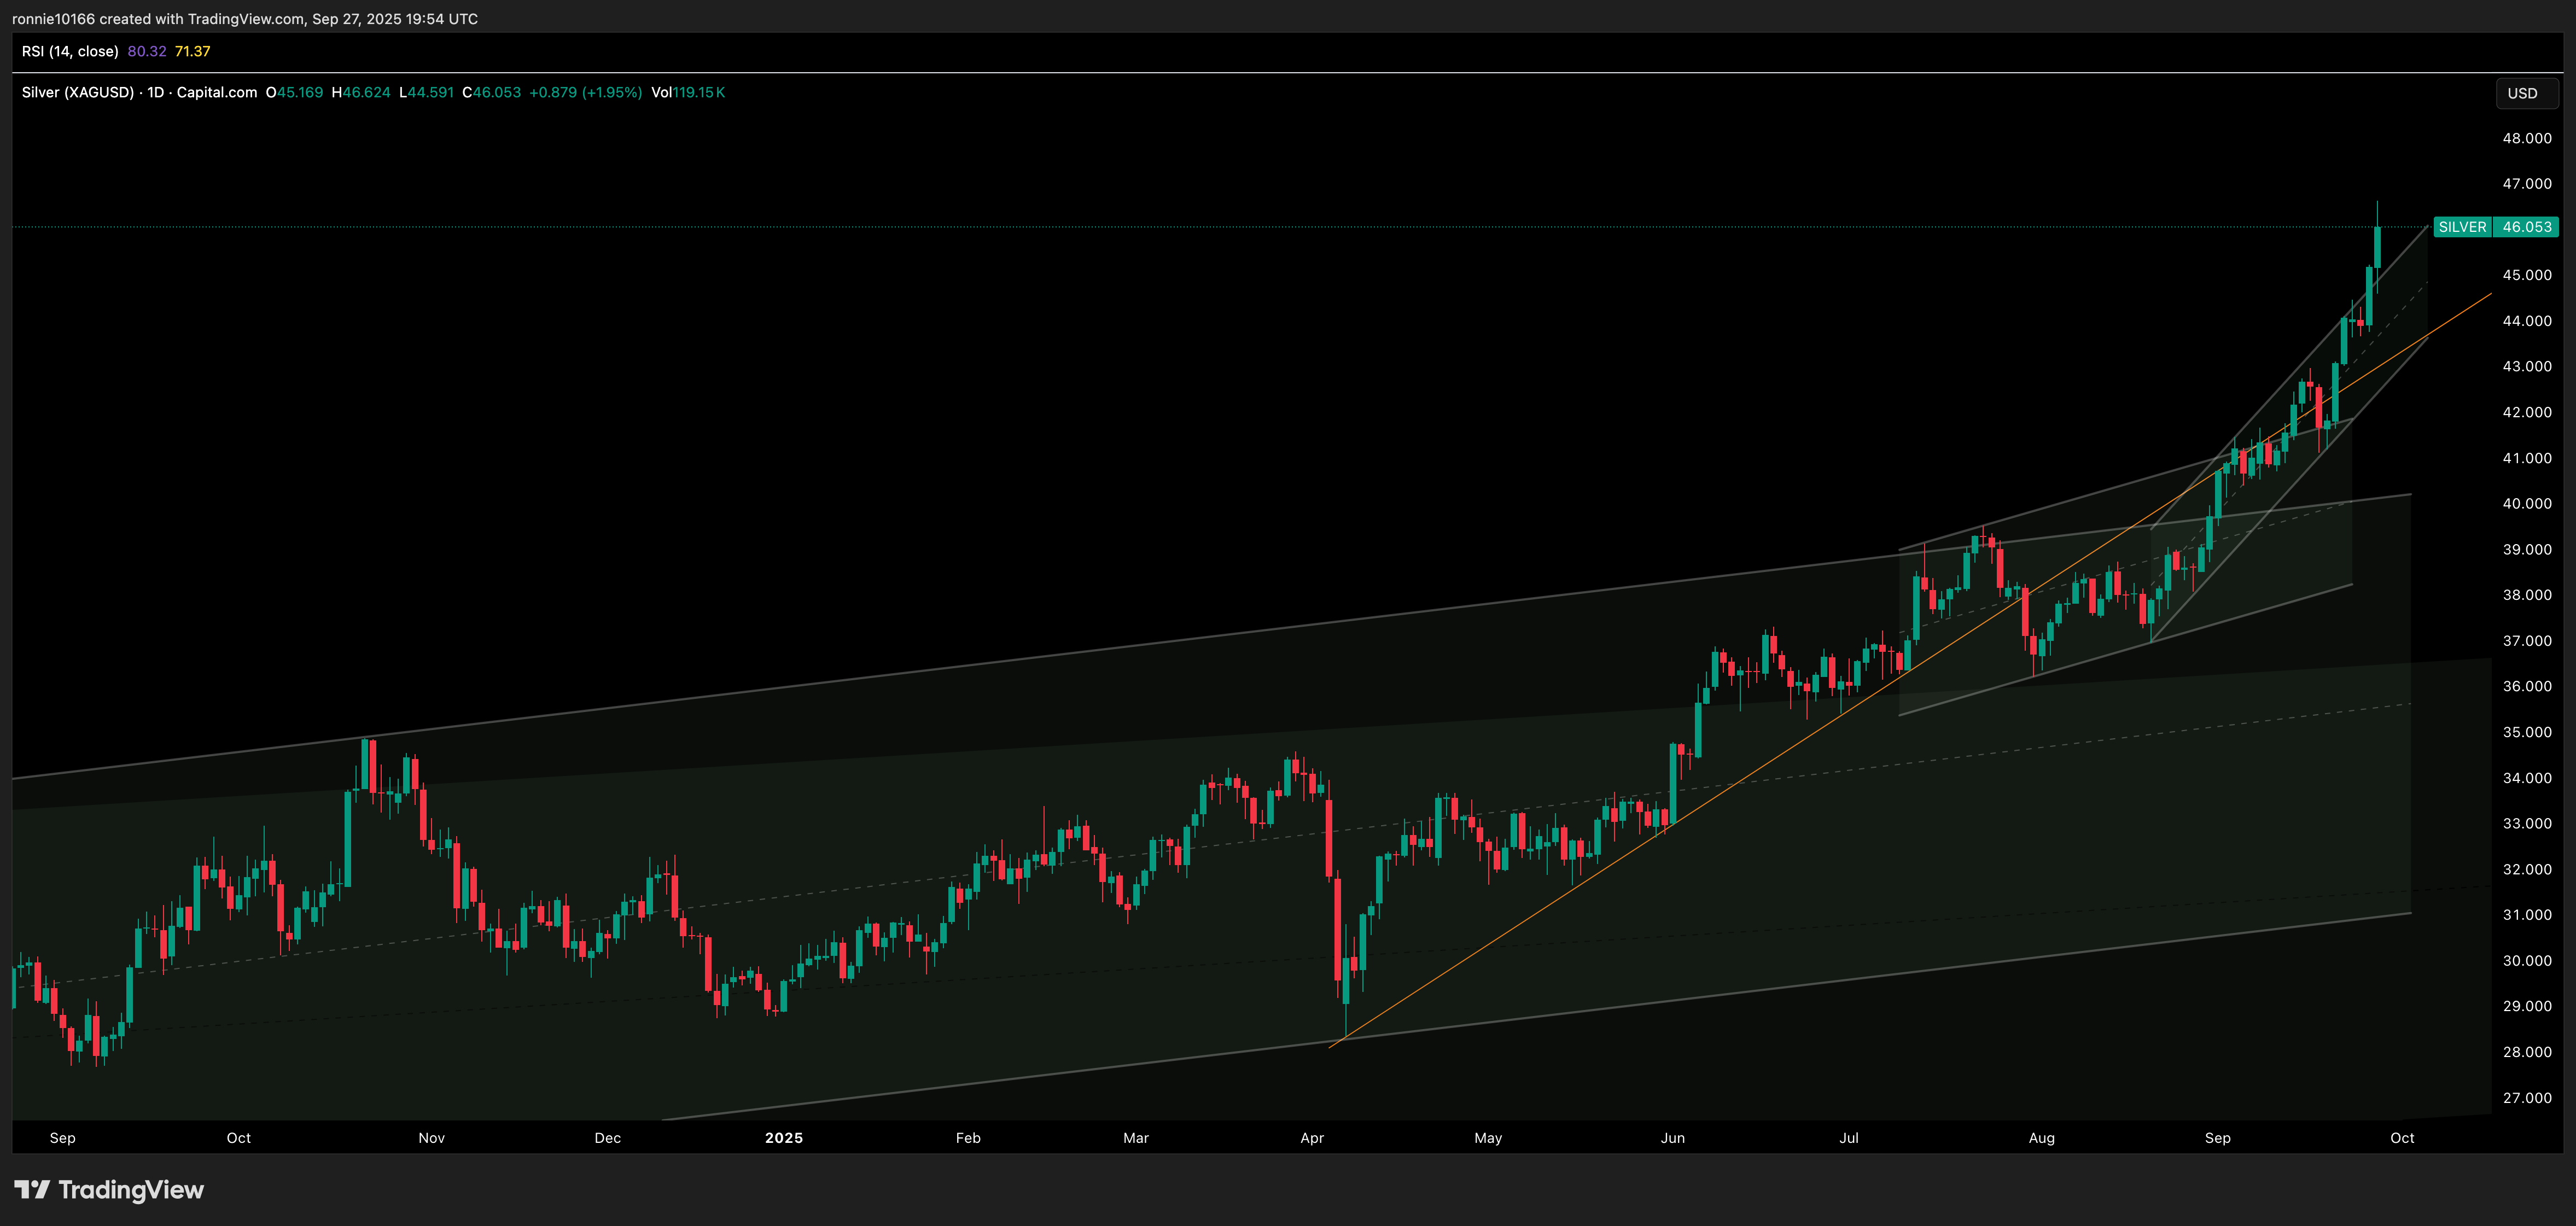Screen dimensions: 2576x1226
Task: Click the 40.000 price axis label
Action: pos(2527,504)
